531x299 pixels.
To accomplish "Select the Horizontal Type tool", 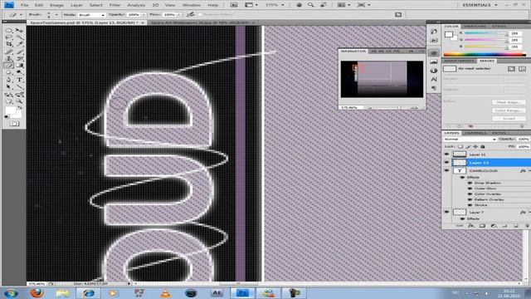I will tap(19, 80).
